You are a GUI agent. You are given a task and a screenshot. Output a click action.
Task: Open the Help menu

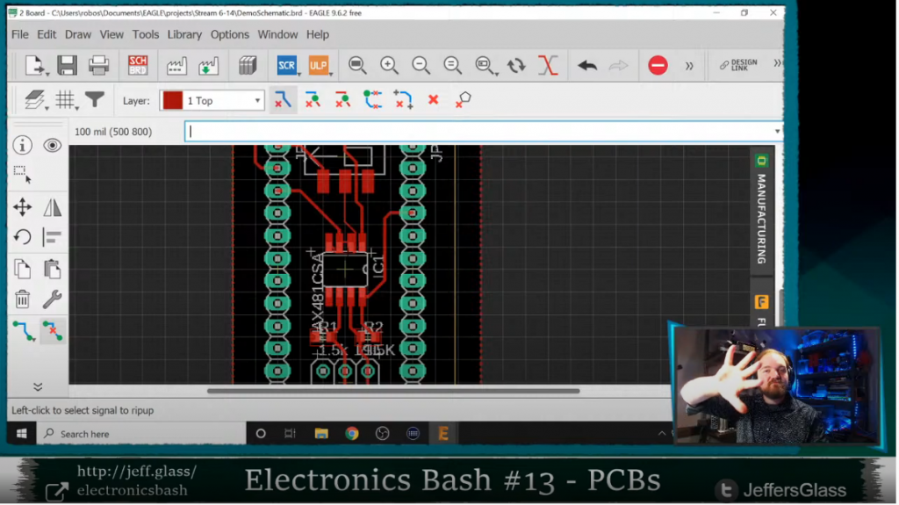(x=318, y=34)
